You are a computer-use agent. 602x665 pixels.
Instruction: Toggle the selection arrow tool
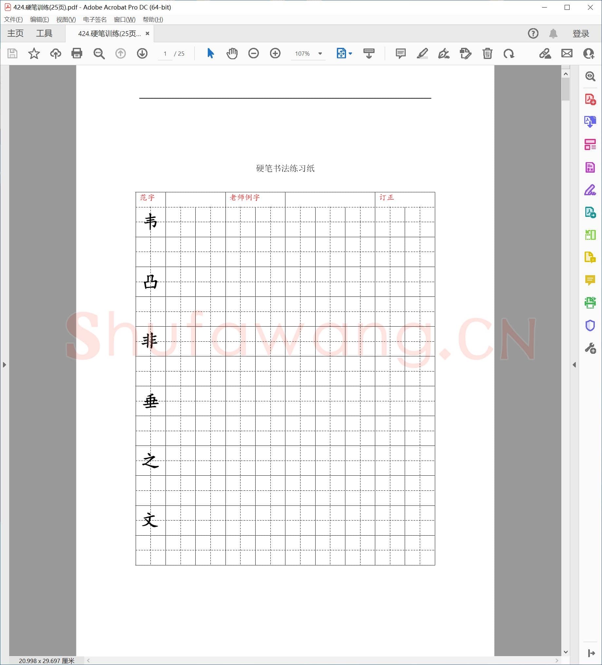tap(210, 53)
